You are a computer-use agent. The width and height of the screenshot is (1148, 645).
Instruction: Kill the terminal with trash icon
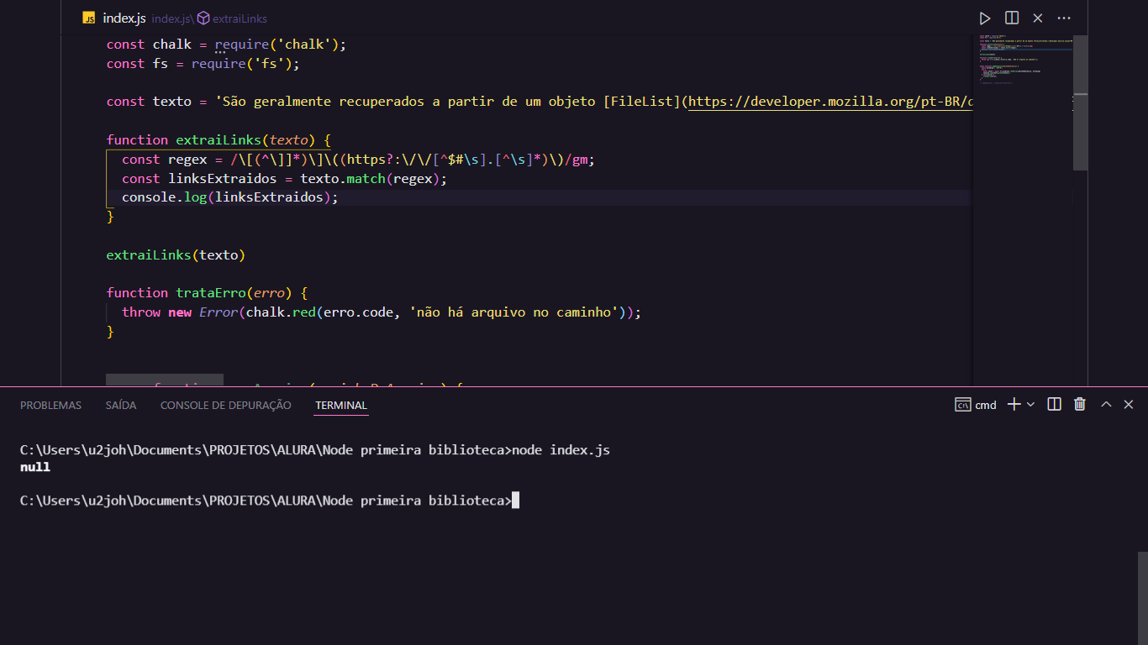(x=1080, y=405)
